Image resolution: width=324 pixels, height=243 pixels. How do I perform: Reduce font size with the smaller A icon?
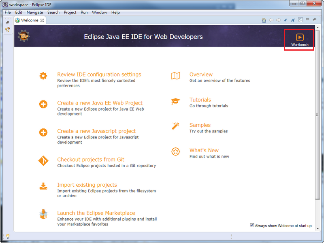pyautogui.click(x=285, y=20)
